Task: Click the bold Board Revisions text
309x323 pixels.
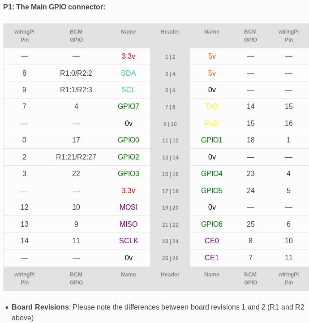Action: [40, 307]
